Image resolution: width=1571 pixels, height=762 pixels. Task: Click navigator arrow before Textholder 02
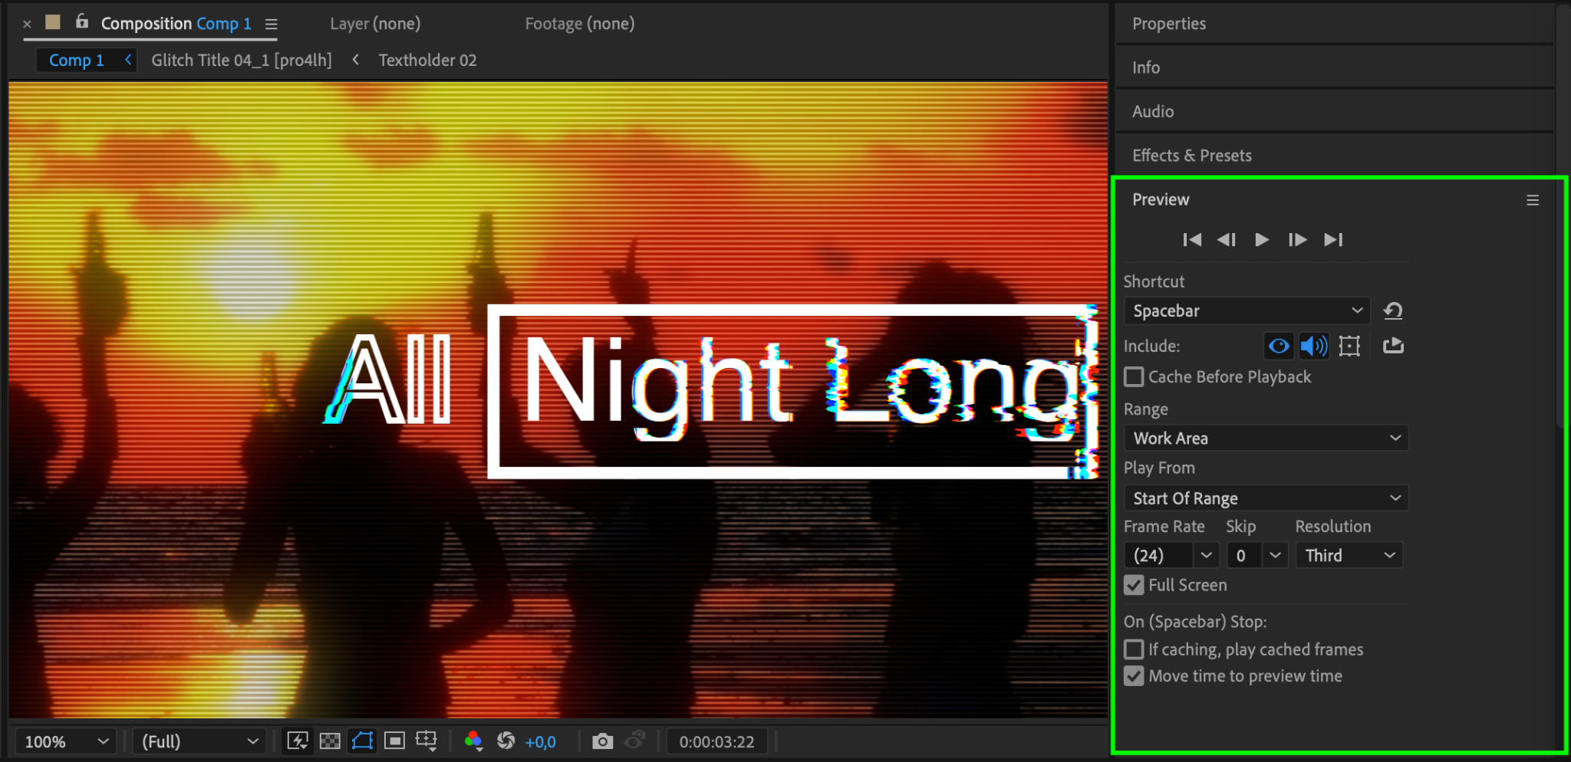pyautogui.click(x=356, y=59)
